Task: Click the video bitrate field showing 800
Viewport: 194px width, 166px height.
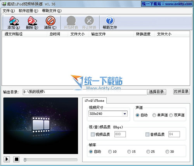Action: (x=120, y=134)
